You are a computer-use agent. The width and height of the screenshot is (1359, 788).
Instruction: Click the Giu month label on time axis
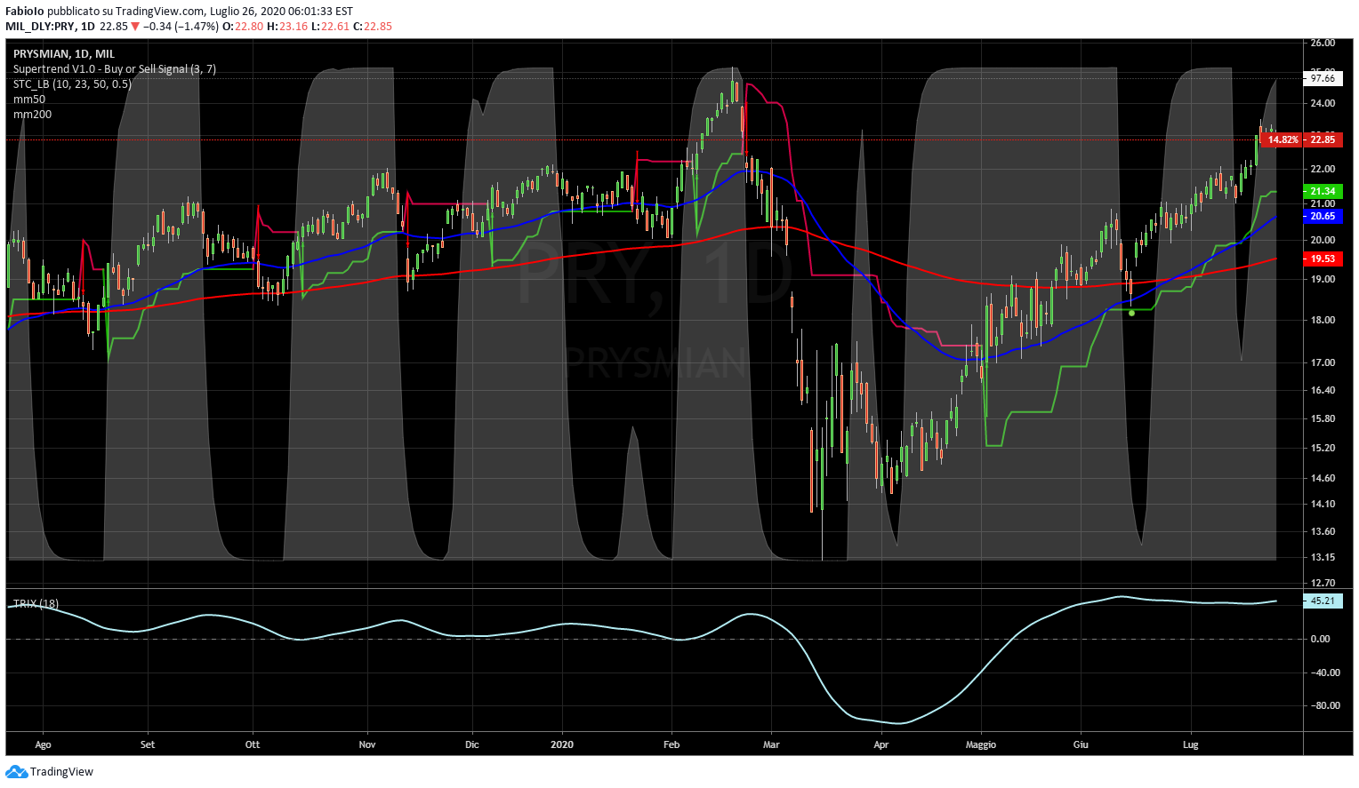(1082, 744)
